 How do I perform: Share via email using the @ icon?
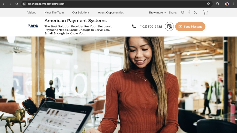pyautogui.click(x=182, y=12)
